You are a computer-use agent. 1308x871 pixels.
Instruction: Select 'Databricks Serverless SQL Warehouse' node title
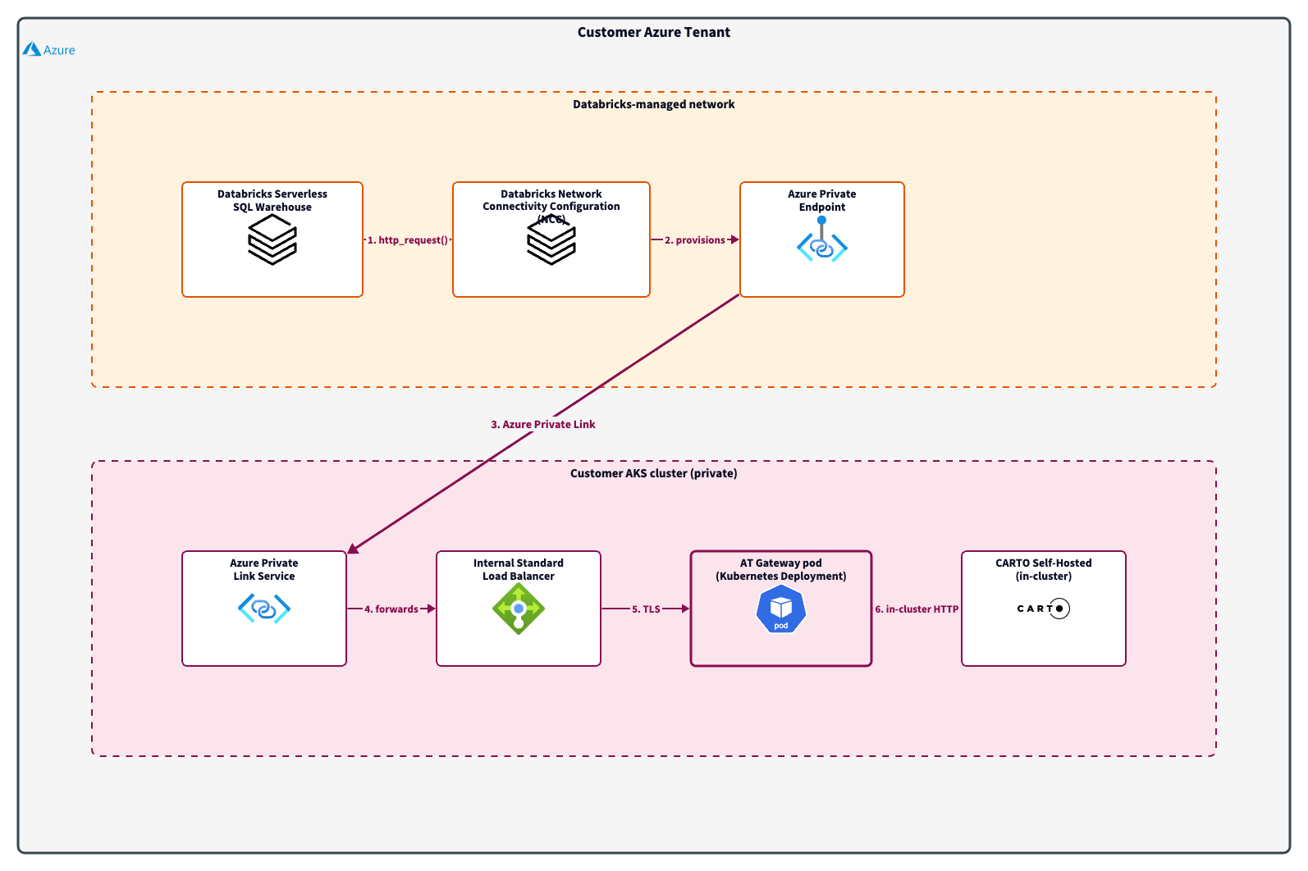point(272,200)
